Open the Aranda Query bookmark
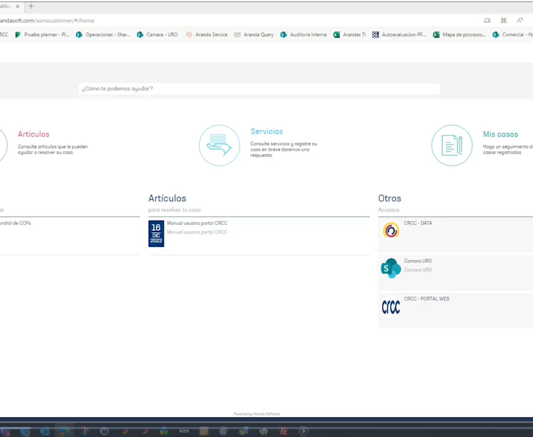533x437 pixels. tap(254, 35)
